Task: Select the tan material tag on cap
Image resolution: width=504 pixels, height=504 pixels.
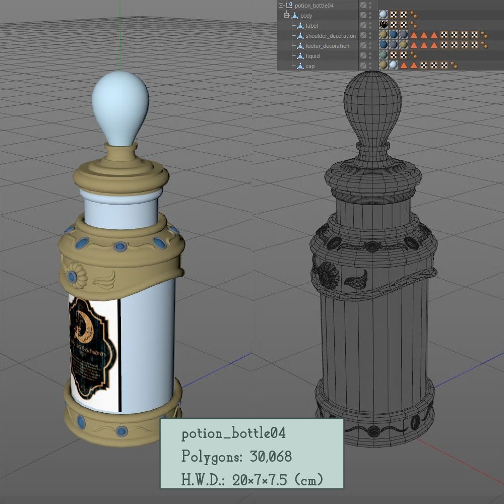Action: click(383, 65)
